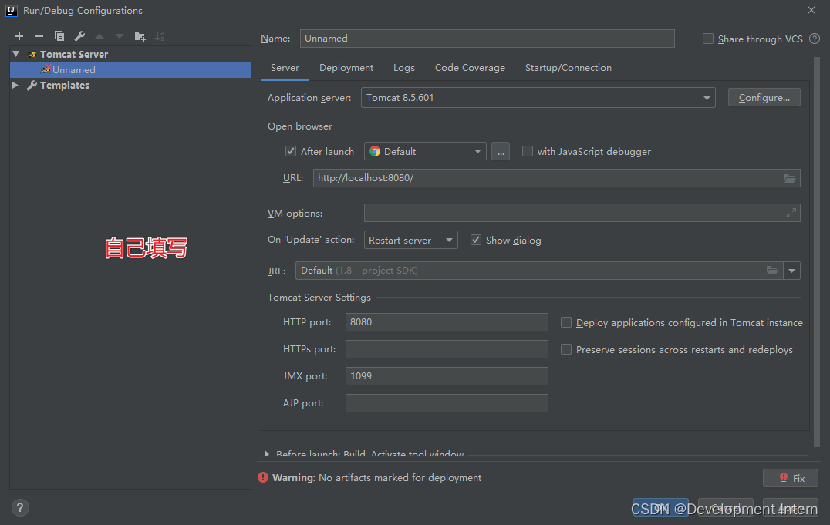Switch to the Startup/Connection tab
The width and height of the screenshot is (830, 525).
click(568, 68)
